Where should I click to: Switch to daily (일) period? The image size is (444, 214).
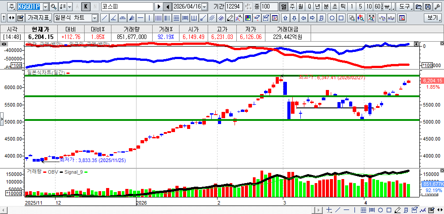[284, 7]
